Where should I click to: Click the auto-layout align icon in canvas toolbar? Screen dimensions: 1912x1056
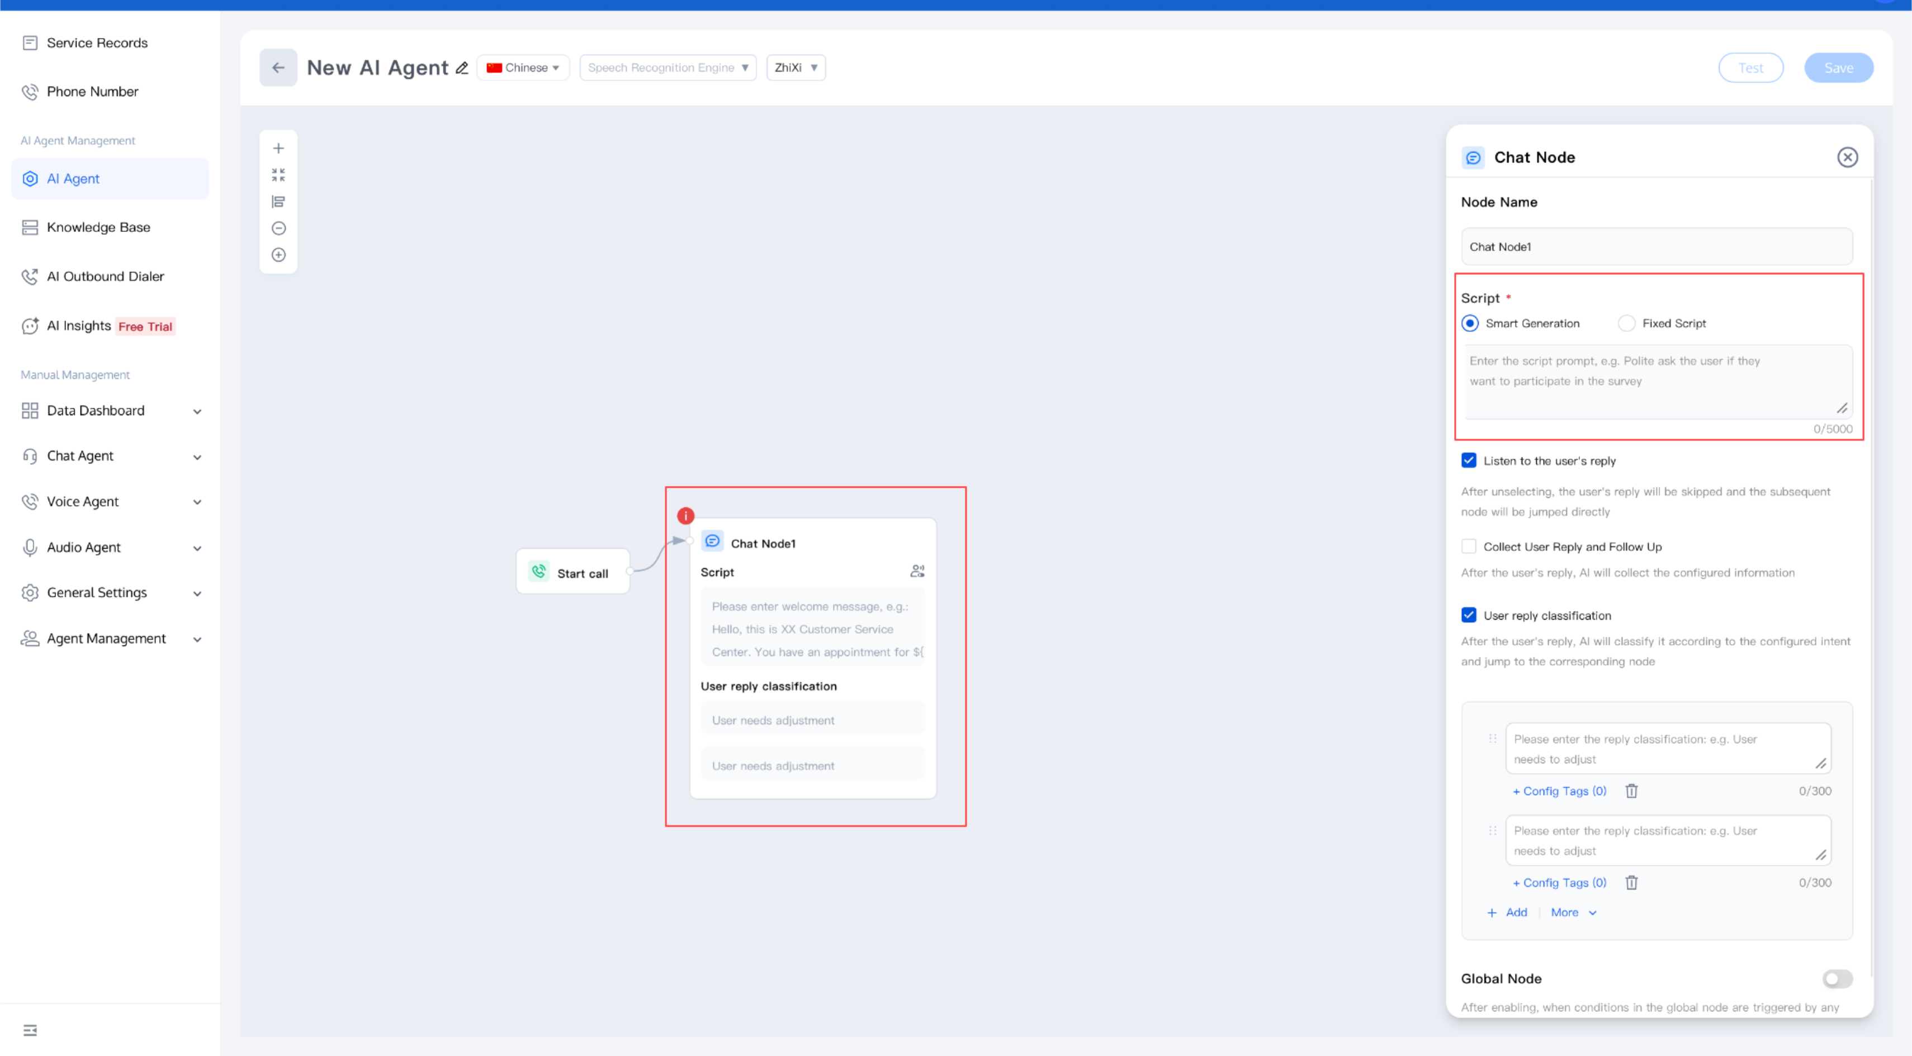[278, 202]
